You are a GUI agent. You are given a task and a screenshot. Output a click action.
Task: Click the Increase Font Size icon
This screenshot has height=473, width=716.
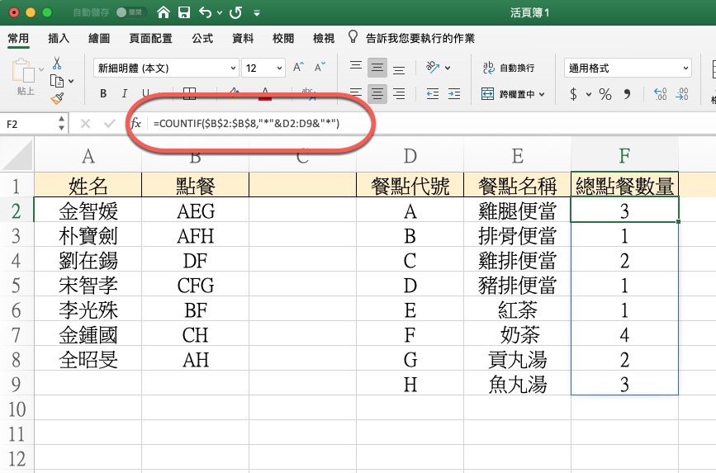point(298,68)
